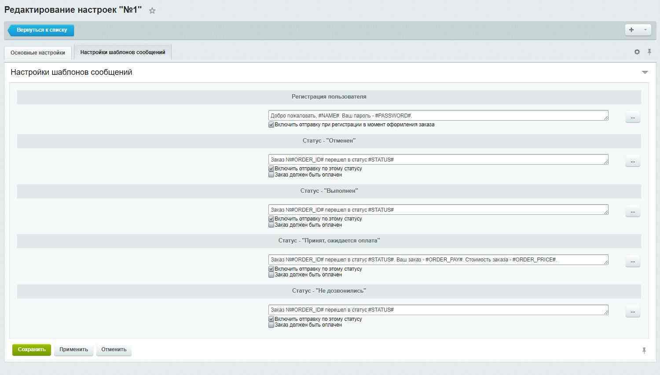Viewport: 660px width, 375px height.
Task: Click the plus add button in toolbar
Action: [x=631, y=30]
